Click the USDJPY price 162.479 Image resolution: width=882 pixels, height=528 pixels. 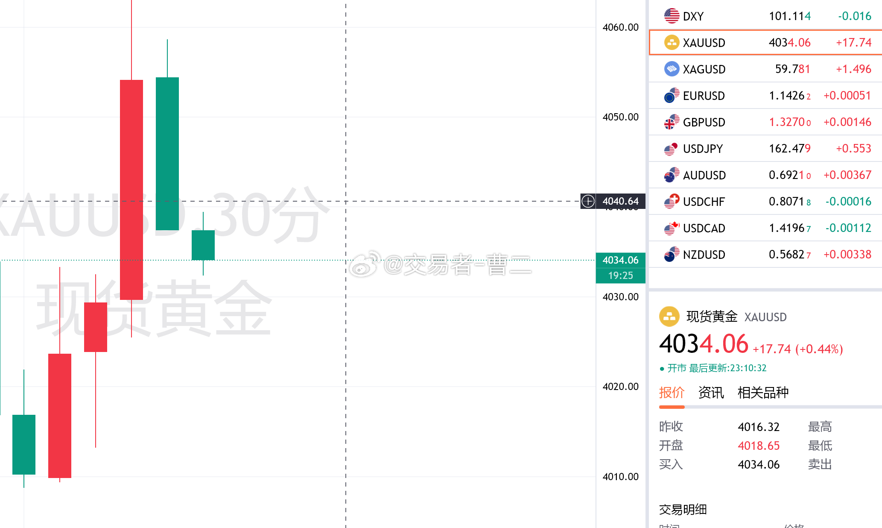tap(790, 149)
